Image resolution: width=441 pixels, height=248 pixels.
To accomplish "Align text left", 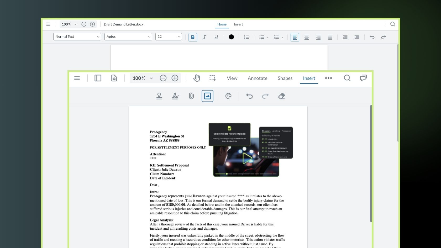I will pos(295,37).
